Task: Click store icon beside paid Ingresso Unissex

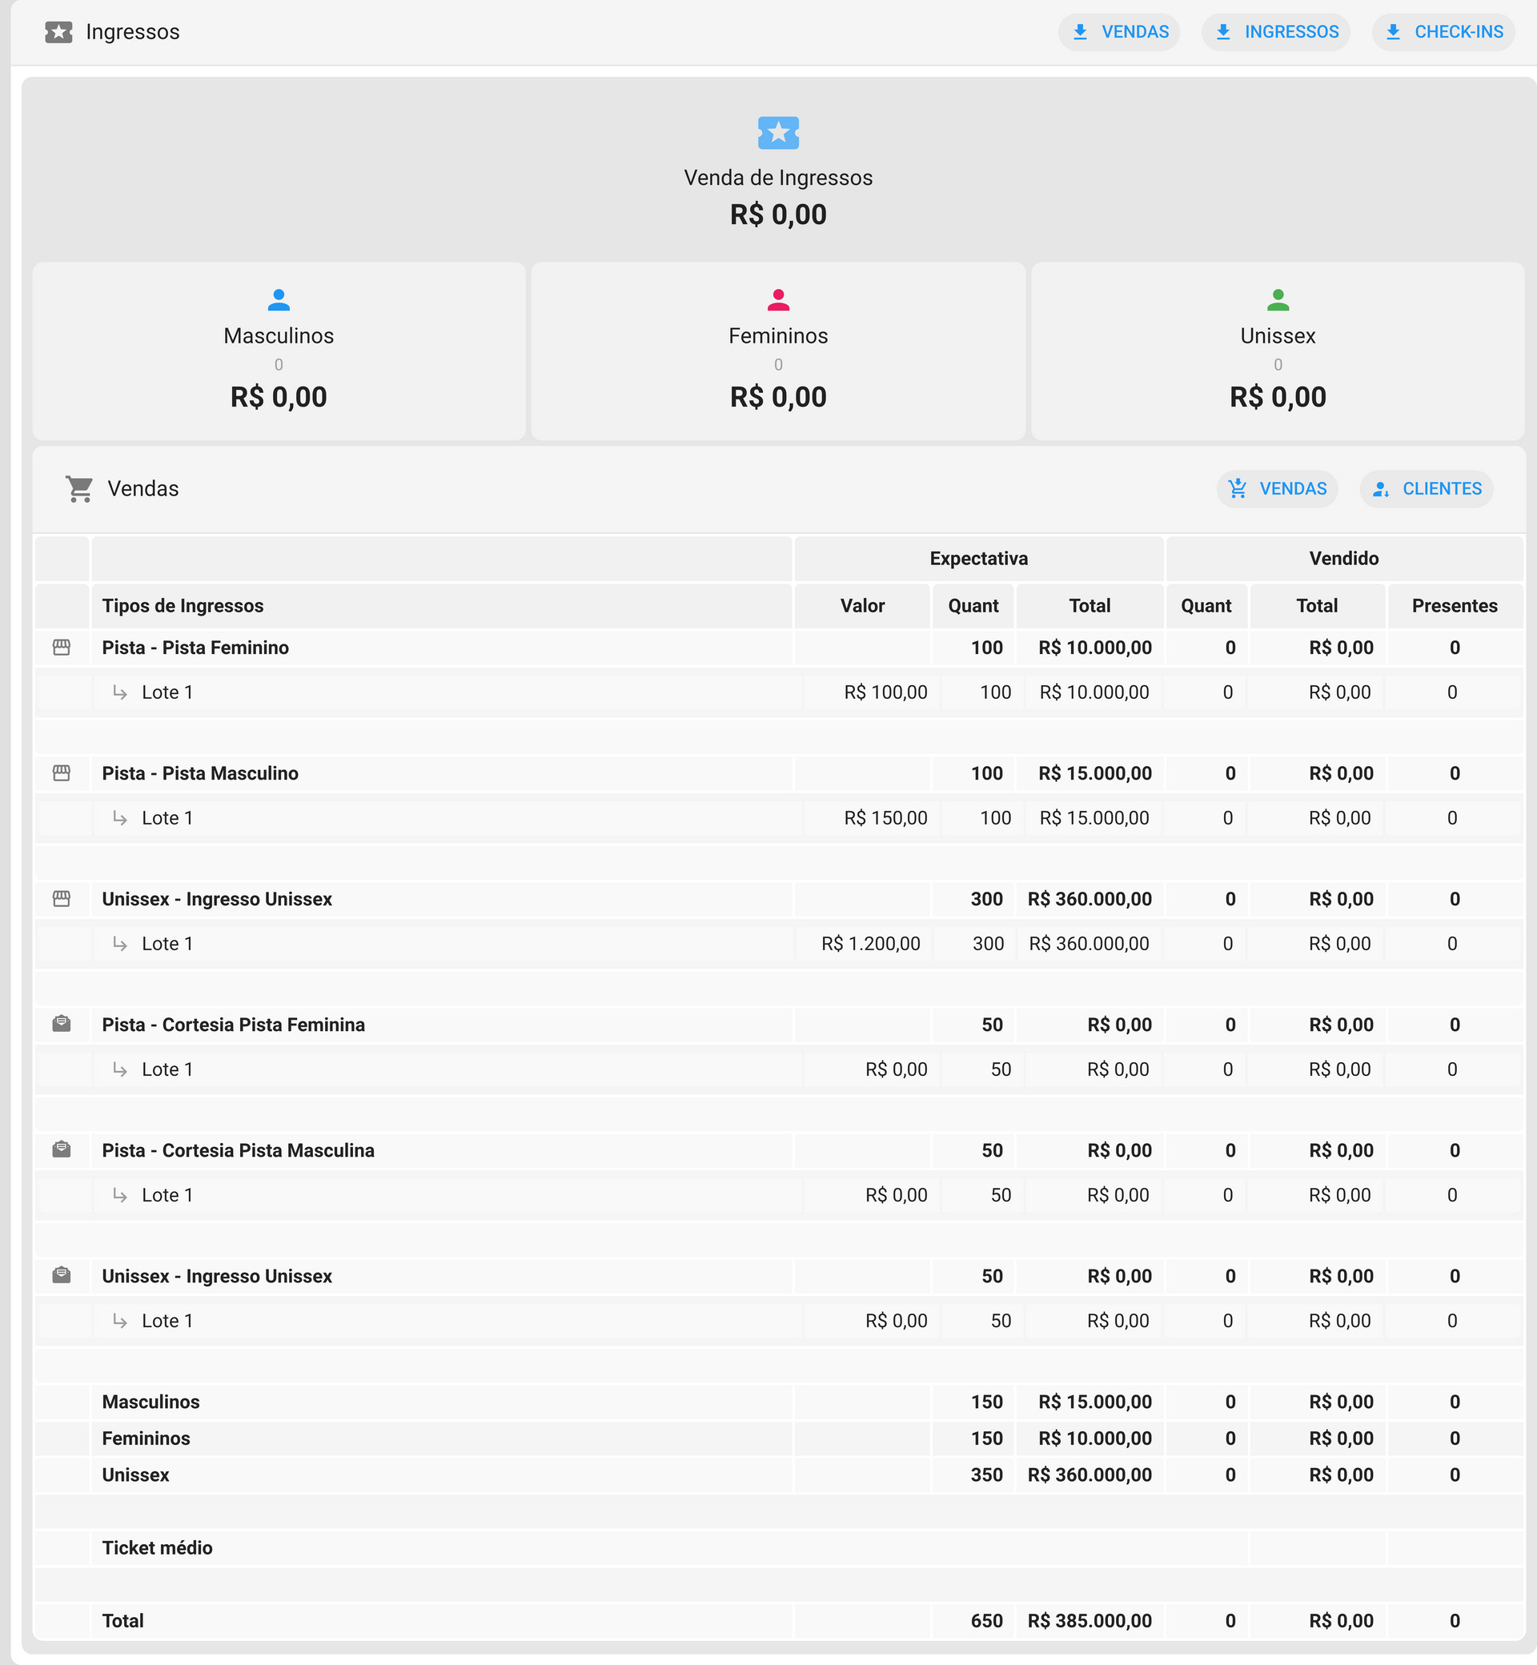Action: [x=62, y=898]
